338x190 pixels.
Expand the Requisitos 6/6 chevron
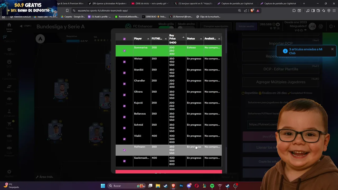click(x=86, y=41)
